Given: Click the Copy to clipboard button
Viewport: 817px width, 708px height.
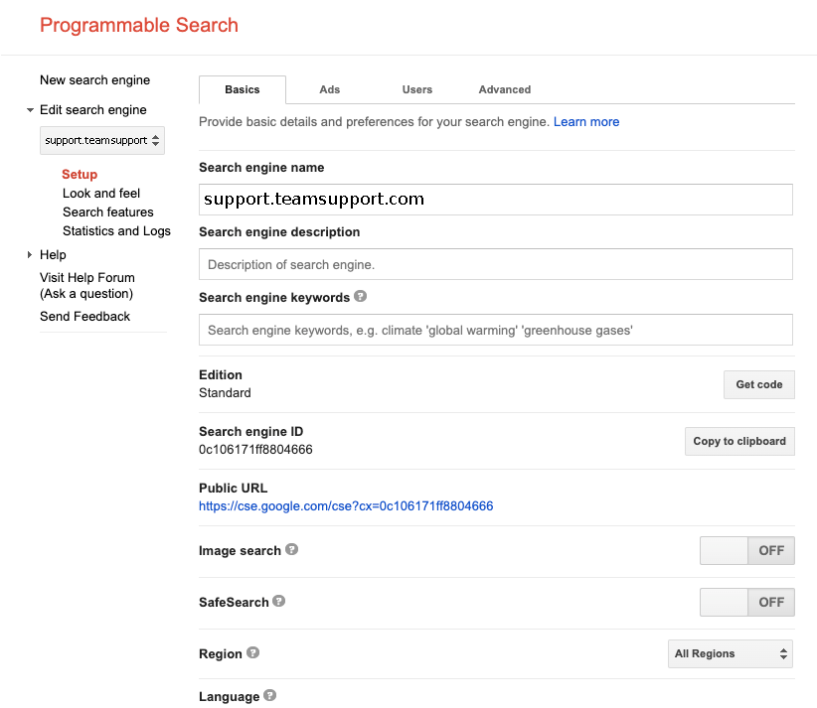Looking at the screenshot, I should [738, 441].
